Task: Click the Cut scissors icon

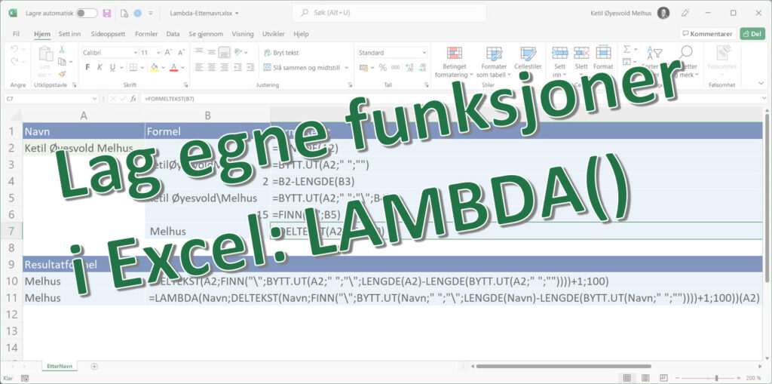Action: point(62,51)
